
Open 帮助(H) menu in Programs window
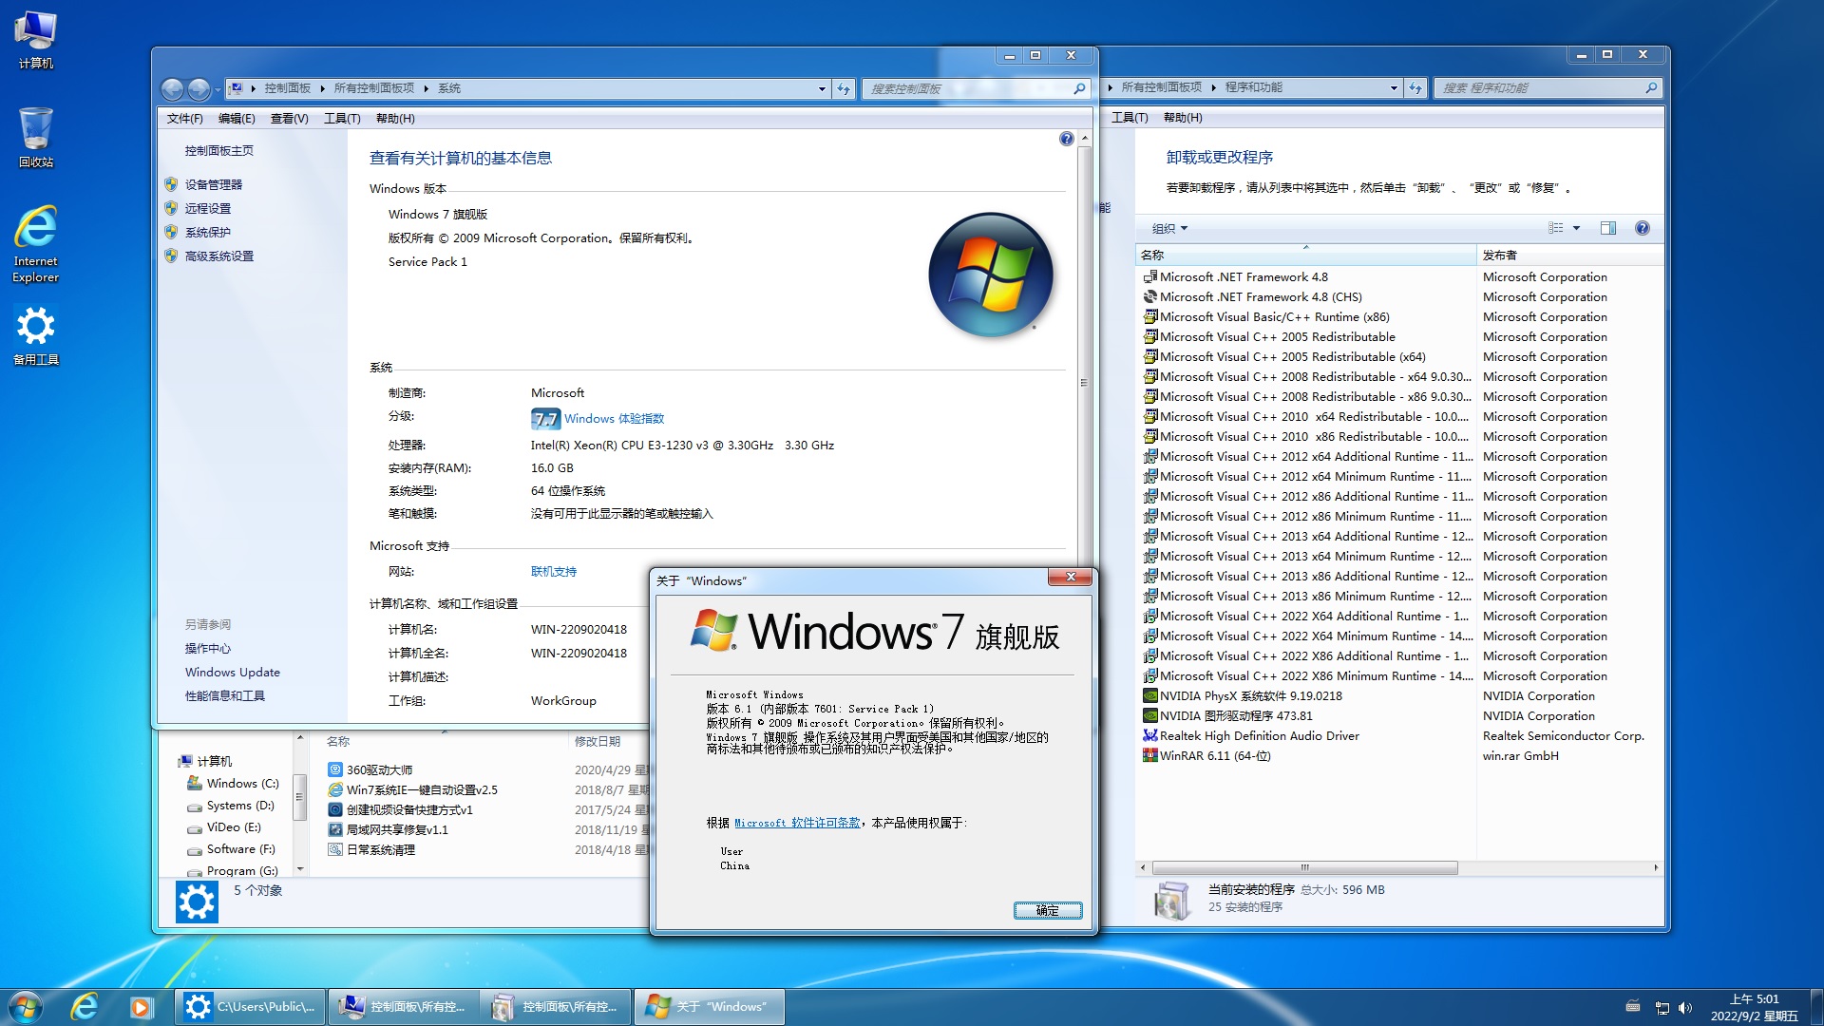[1182, 118]
